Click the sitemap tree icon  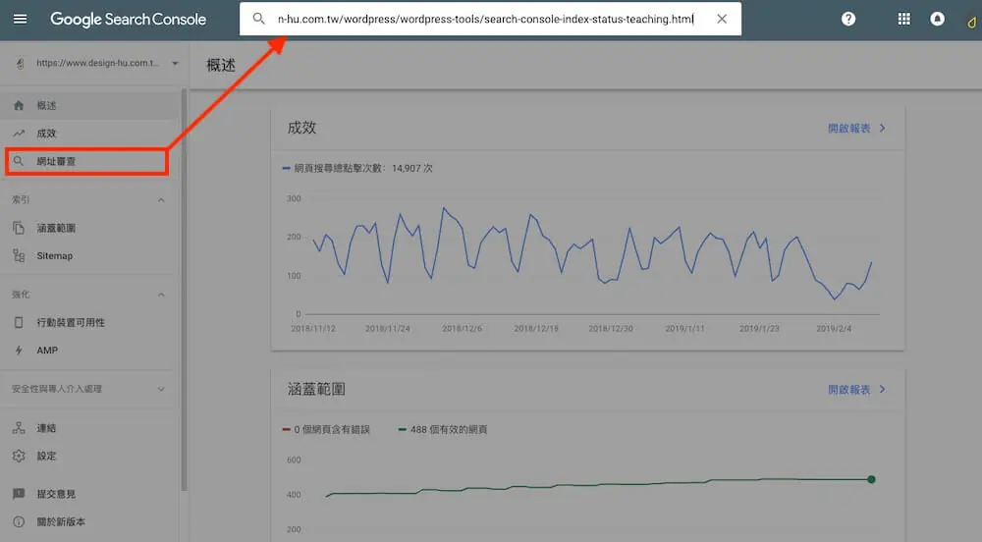tap(19, 256)
